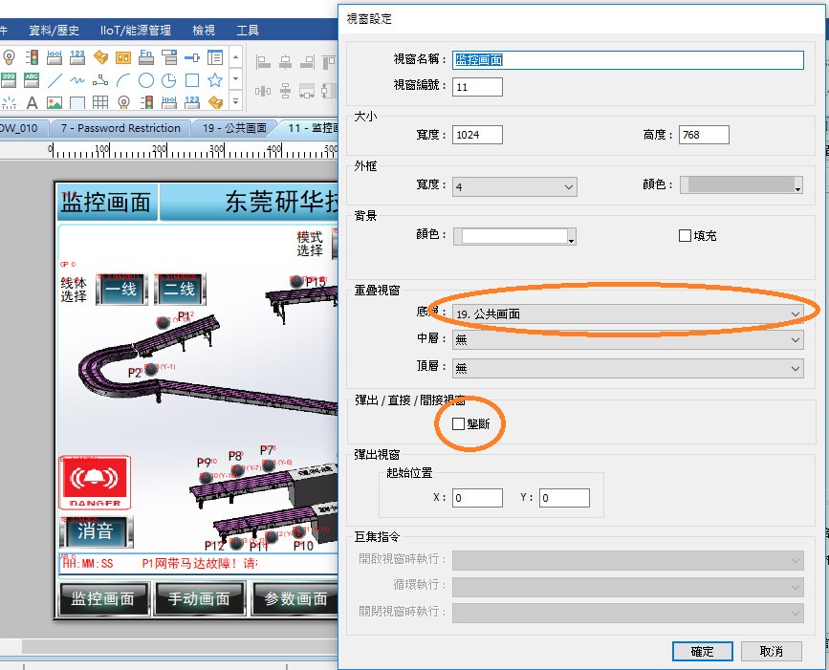
Task: Open the IIoT/能源管理 menu
Action: pyautogui.click(x=135, y=31)
